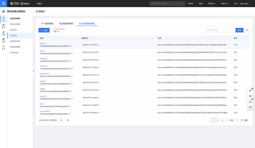Copy the ID of key test333
Screen dimensions: 255x148
pos(72,84)
